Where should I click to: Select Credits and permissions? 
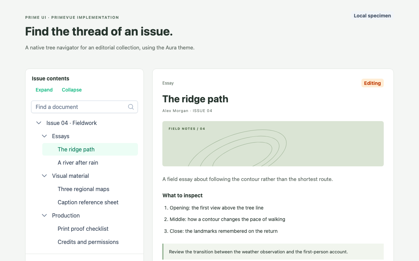tap(90, 242)
